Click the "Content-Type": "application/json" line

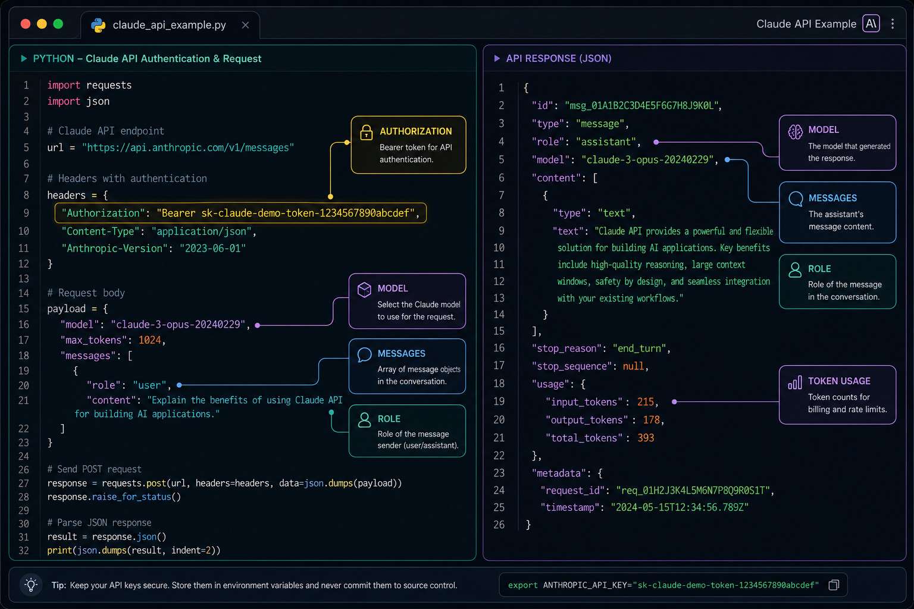coord(159,231)
